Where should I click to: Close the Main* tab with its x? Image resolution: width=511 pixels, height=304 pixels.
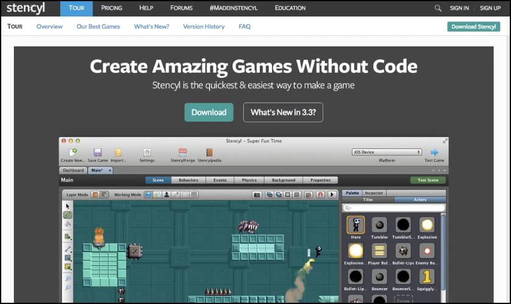110,170
